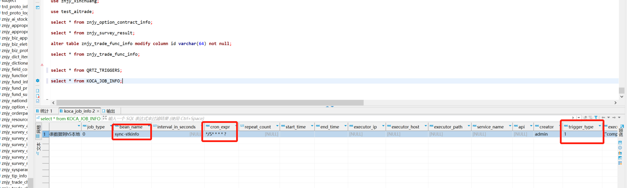The image size is (627, 188).
Task: Close the koca_job_info 2 tab
Action: pyautogui.click(x=98, y=111)
